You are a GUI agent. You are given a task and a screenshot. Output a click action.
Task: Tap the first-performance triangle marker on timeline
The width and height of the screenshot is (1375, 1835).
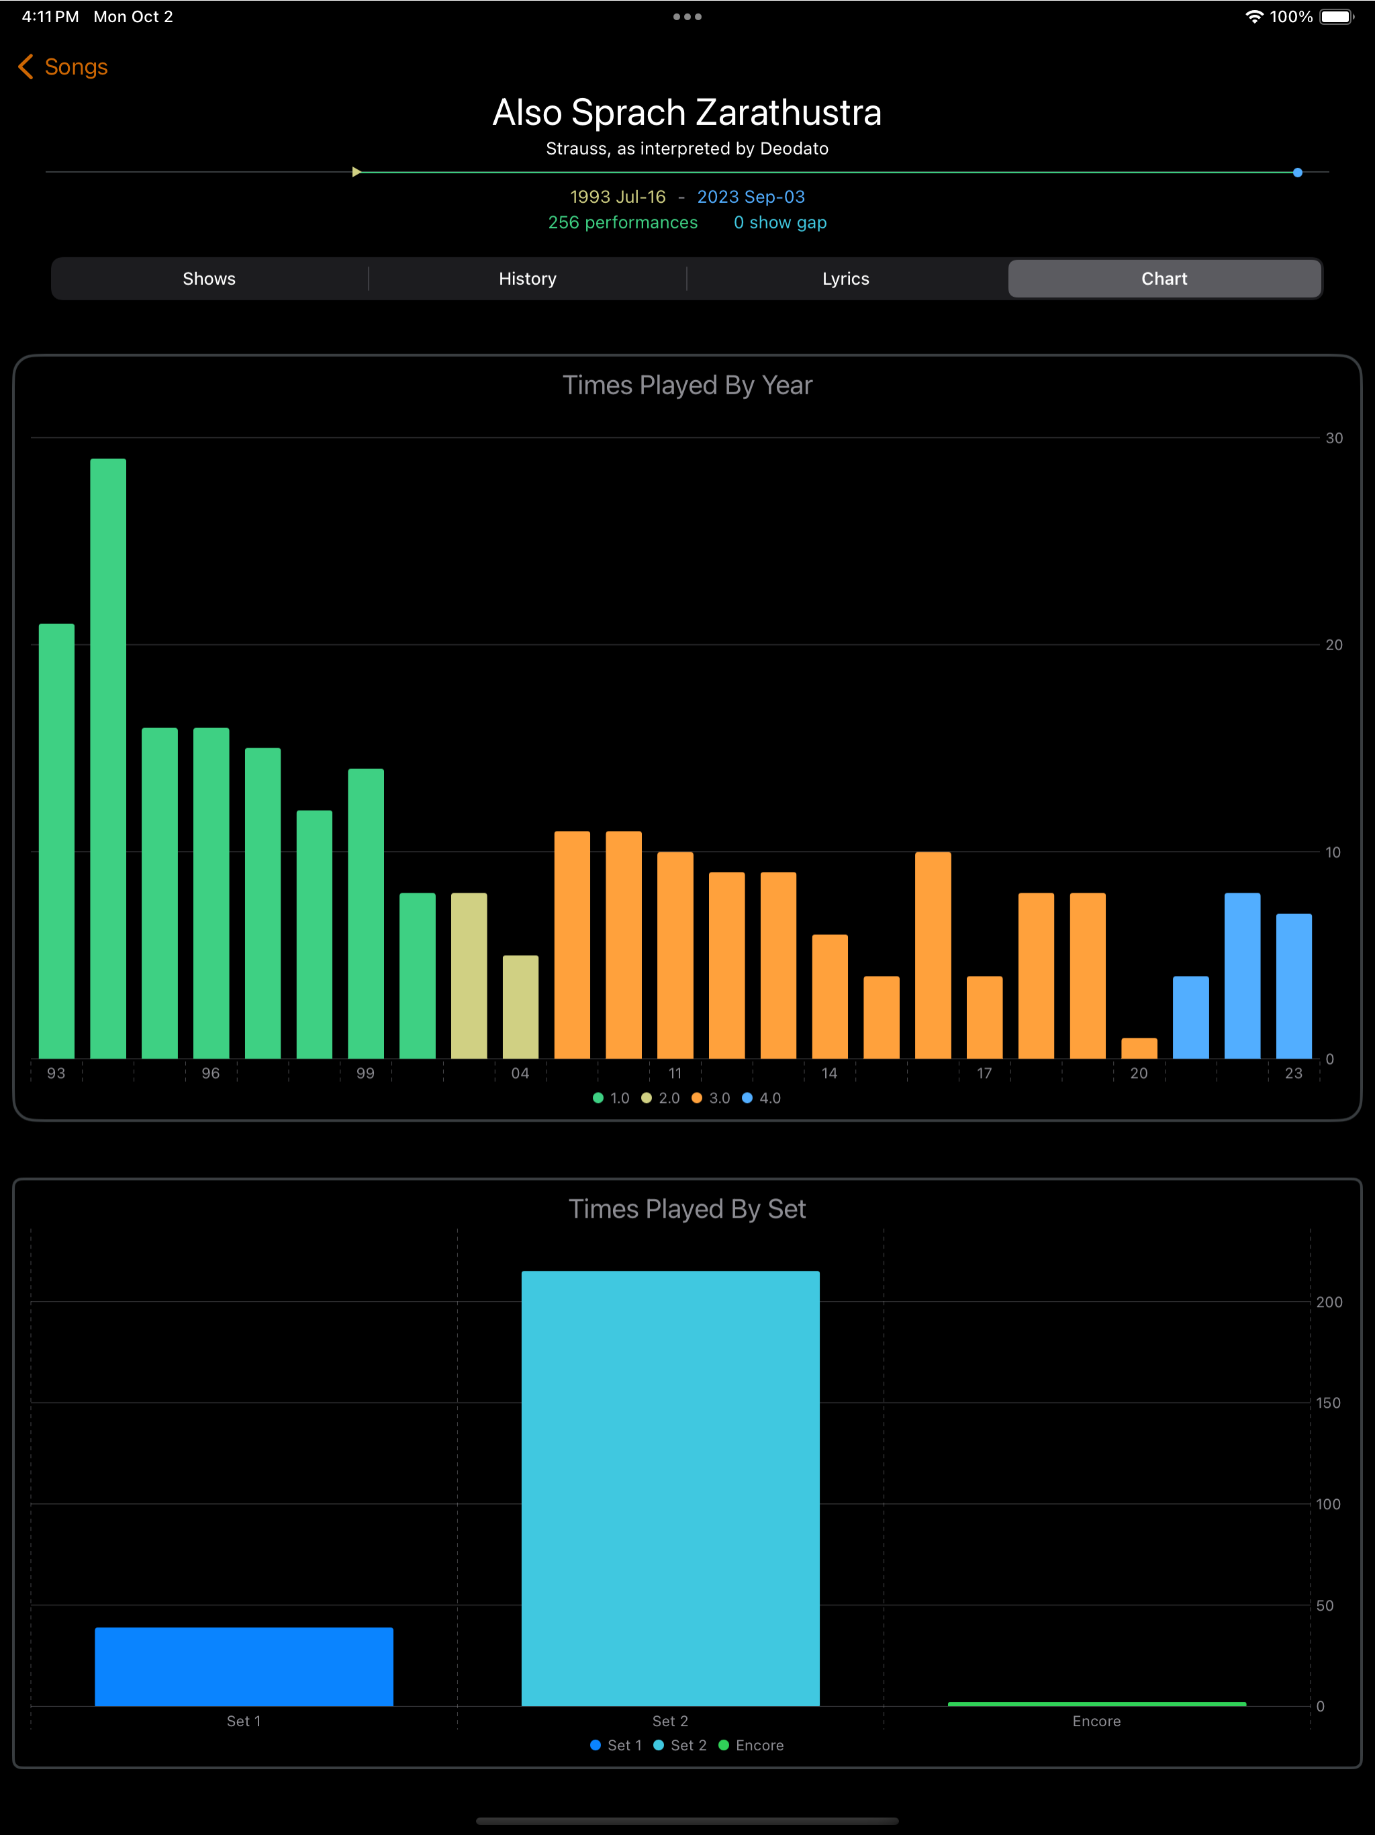[357, 172]
